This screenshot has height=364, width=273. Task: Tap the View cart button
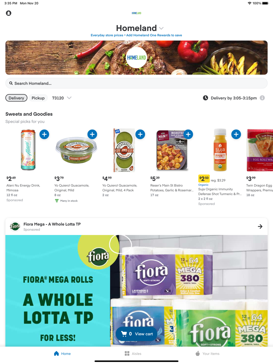(x=136, y=334)
